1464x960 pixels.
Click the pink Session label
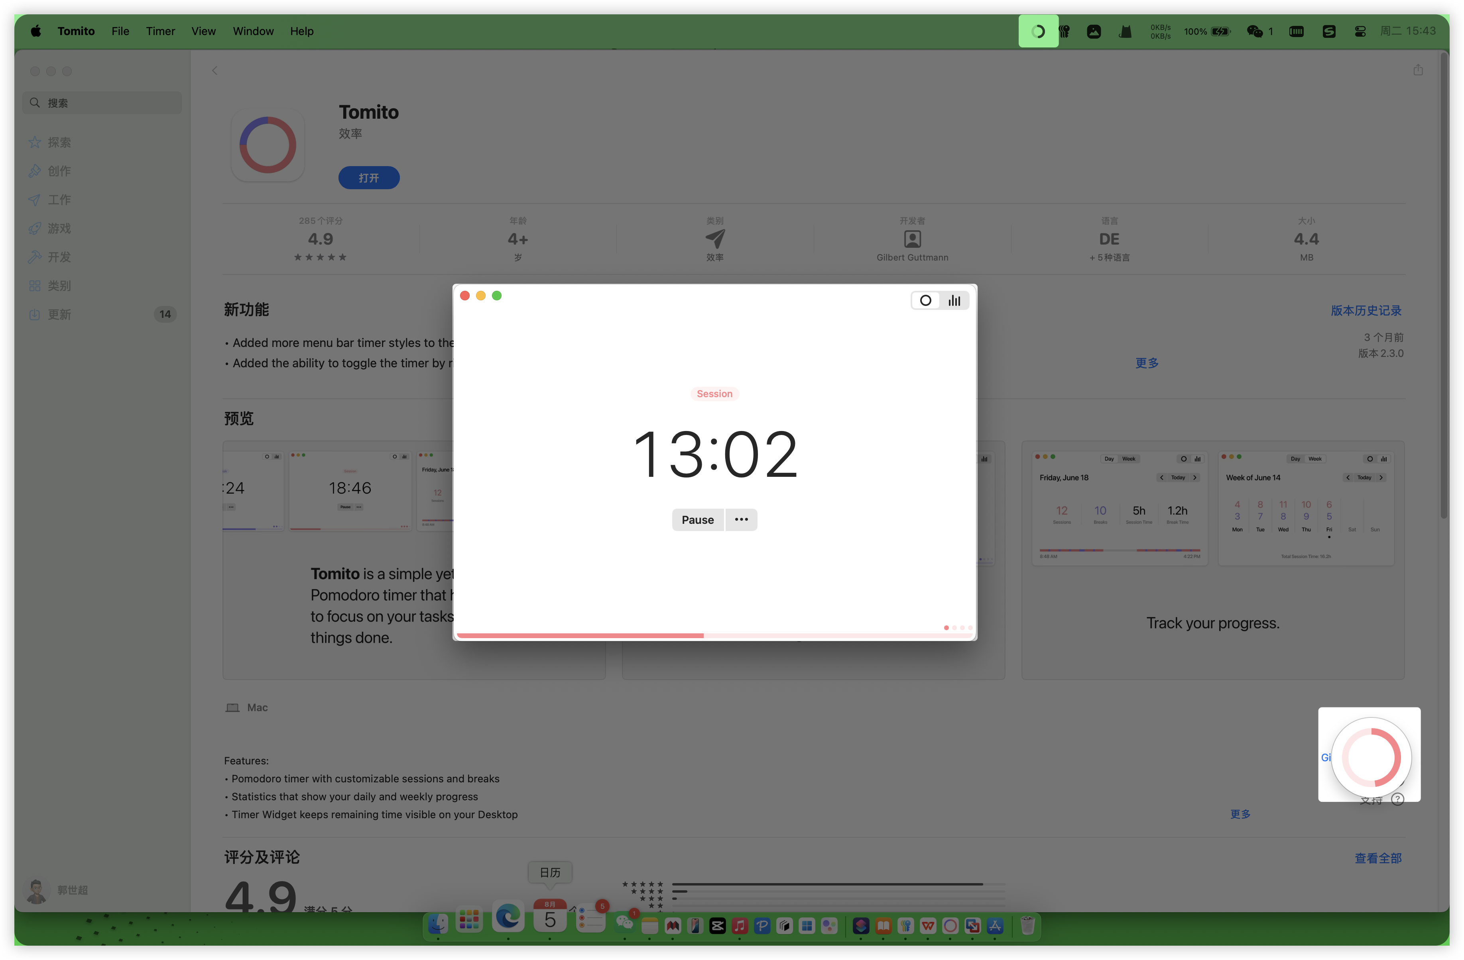(x=714, y=394)
